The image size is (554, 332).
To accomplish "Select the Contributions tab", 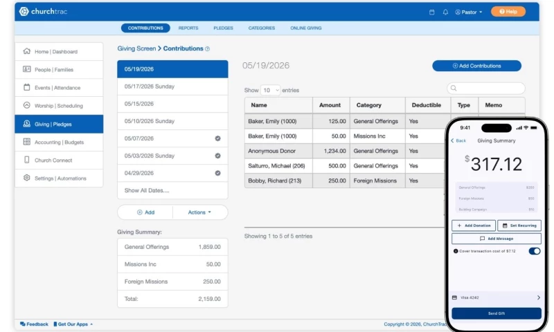I will [145, 28].
